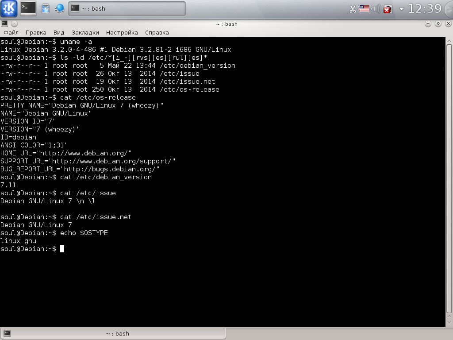Click the '7.11' version output
The image size is (453, 340).
coord(8,185)
